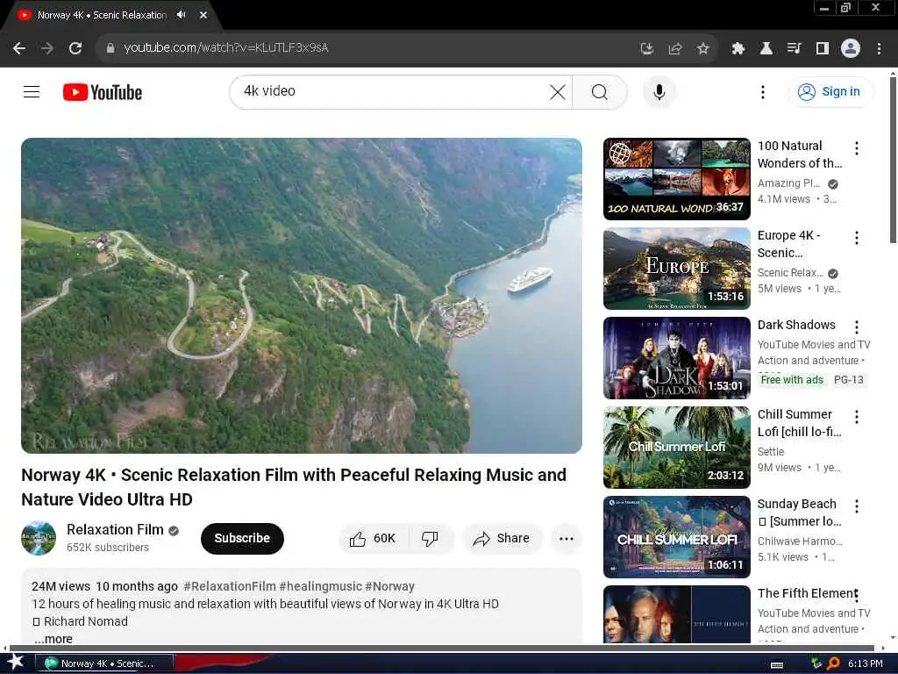Open the #Norway hashtag

click(390, 586)
